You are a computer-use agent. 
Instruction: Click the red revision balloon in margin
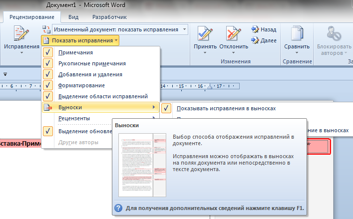(x=319, y=146)
